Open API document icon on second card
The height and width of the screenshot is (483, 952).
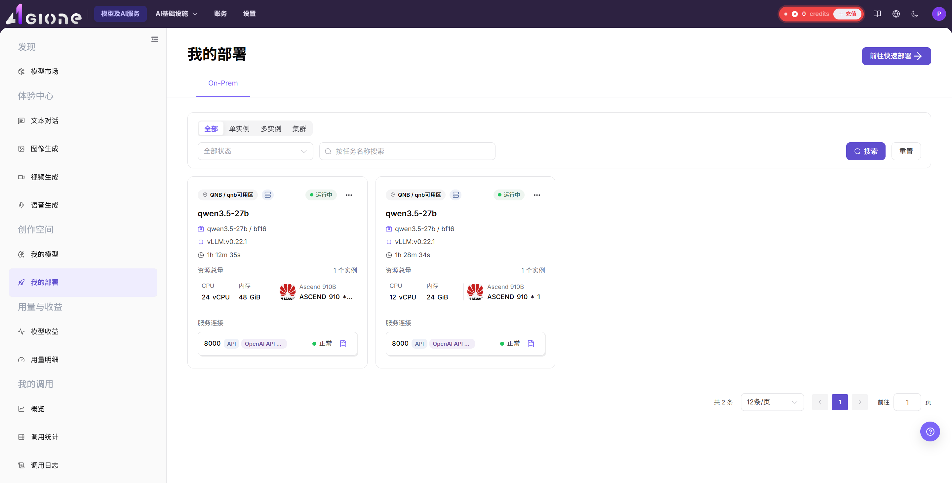coord(531,344)
